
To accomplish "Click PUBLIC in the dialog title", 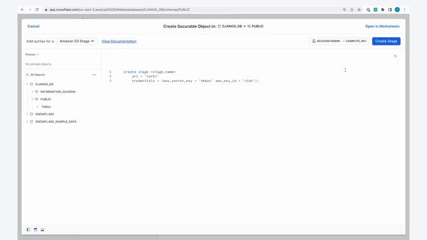I will [x=258, y=27].
